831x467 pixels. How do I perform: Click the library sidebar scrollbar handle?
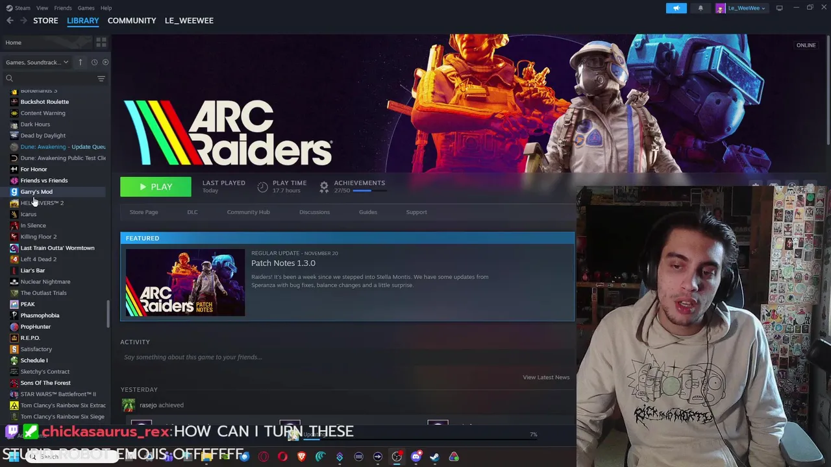108,314
